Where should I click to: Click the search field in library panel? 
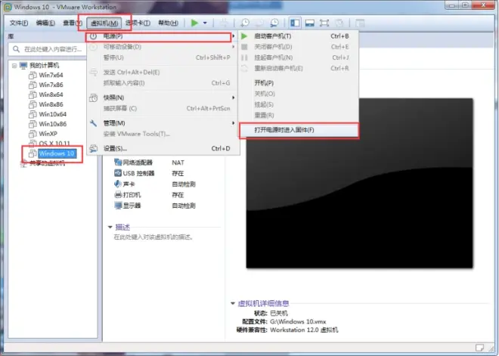(48, 49)
